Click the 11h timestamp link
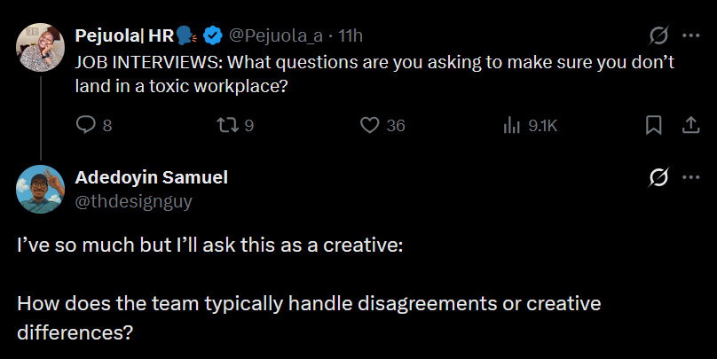Screen dimensions: 717x359 pos(351,36)
